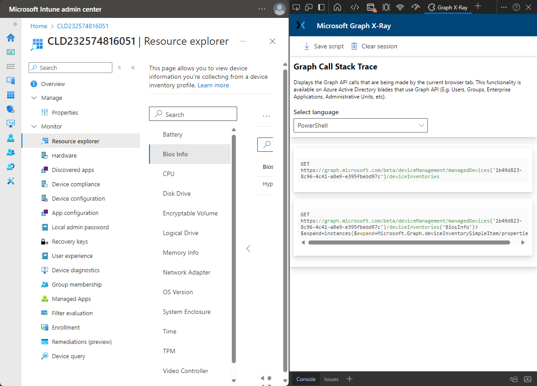Click the Learn more link
The height and width of the screenshot is (386, 537).
[213, 85]
